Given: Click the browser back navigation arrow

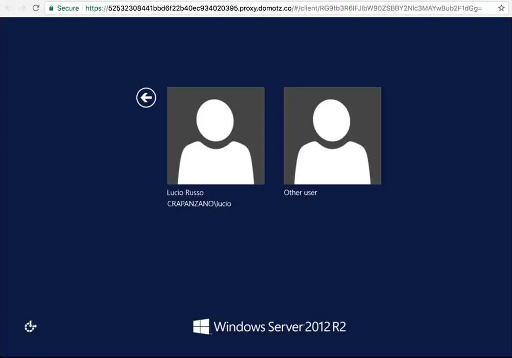Looking at the screenshot, I should pyautogui.click(x=7, y=8).
